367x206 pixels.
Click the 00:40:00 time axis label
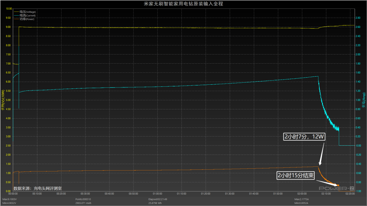pyautogui.click(x=109, y=194)
